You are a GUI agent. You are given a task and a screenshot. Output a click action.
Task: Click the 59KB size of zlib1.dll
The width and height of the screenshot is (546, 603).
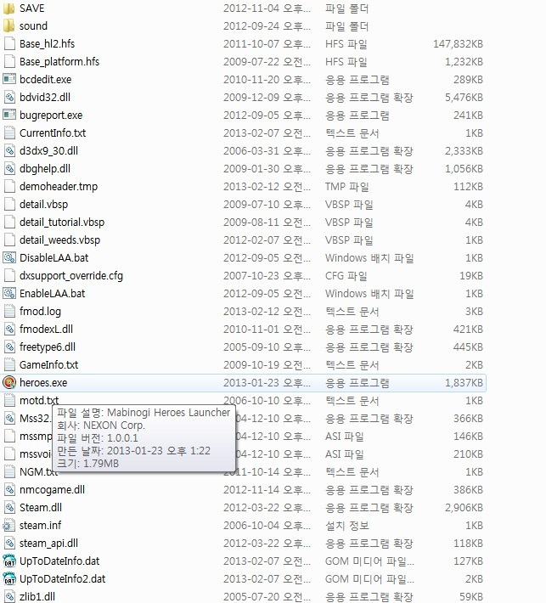click(x=471, y=596)
